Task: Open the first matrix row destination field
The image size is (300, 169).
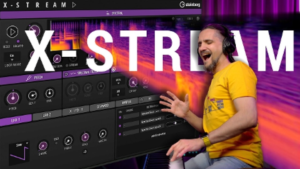Action: click(x=152, y=113)
